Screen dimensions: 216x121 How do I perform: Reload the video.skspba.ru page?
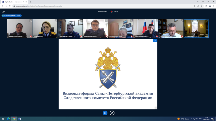(10, 6)
